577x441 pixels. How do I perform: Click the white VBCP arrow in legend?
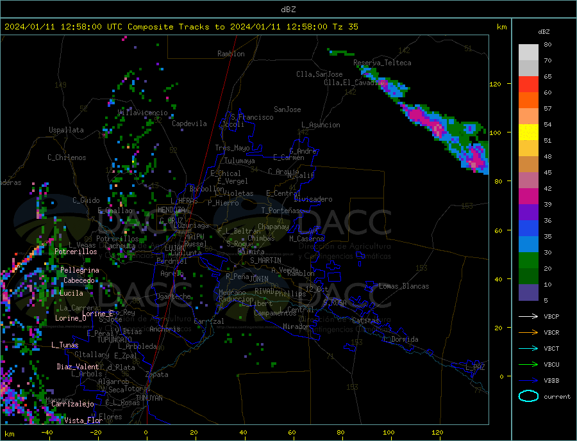(528, 316)
